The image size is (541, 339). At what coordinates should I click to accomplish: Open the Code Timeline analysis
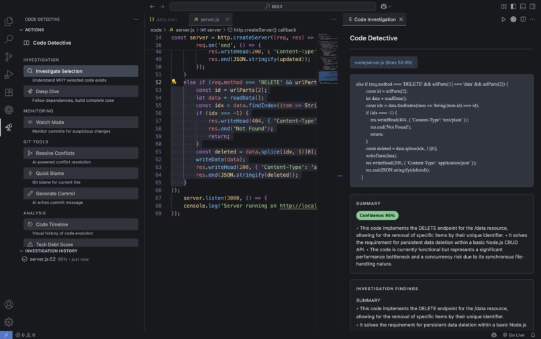click(x=81, y=224)
